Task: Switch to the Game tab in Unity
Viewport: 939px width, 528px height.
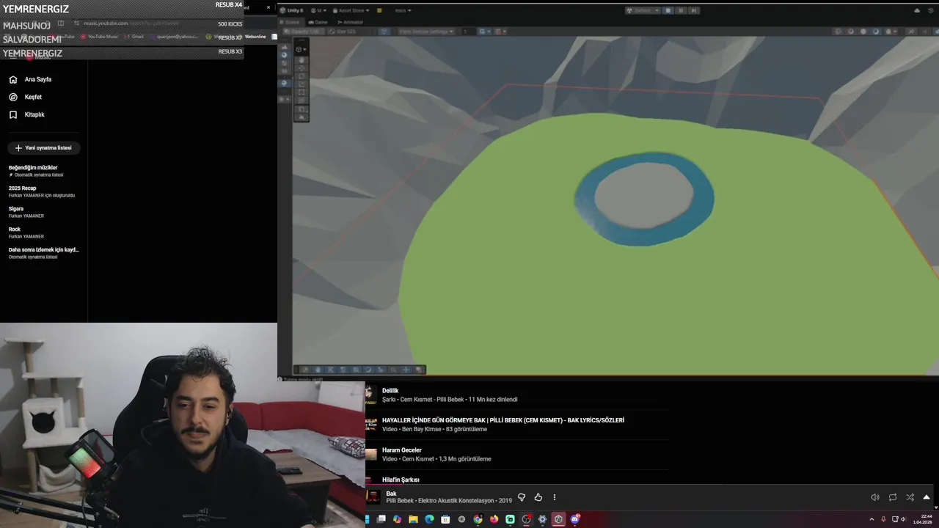Action: [318, 22]
